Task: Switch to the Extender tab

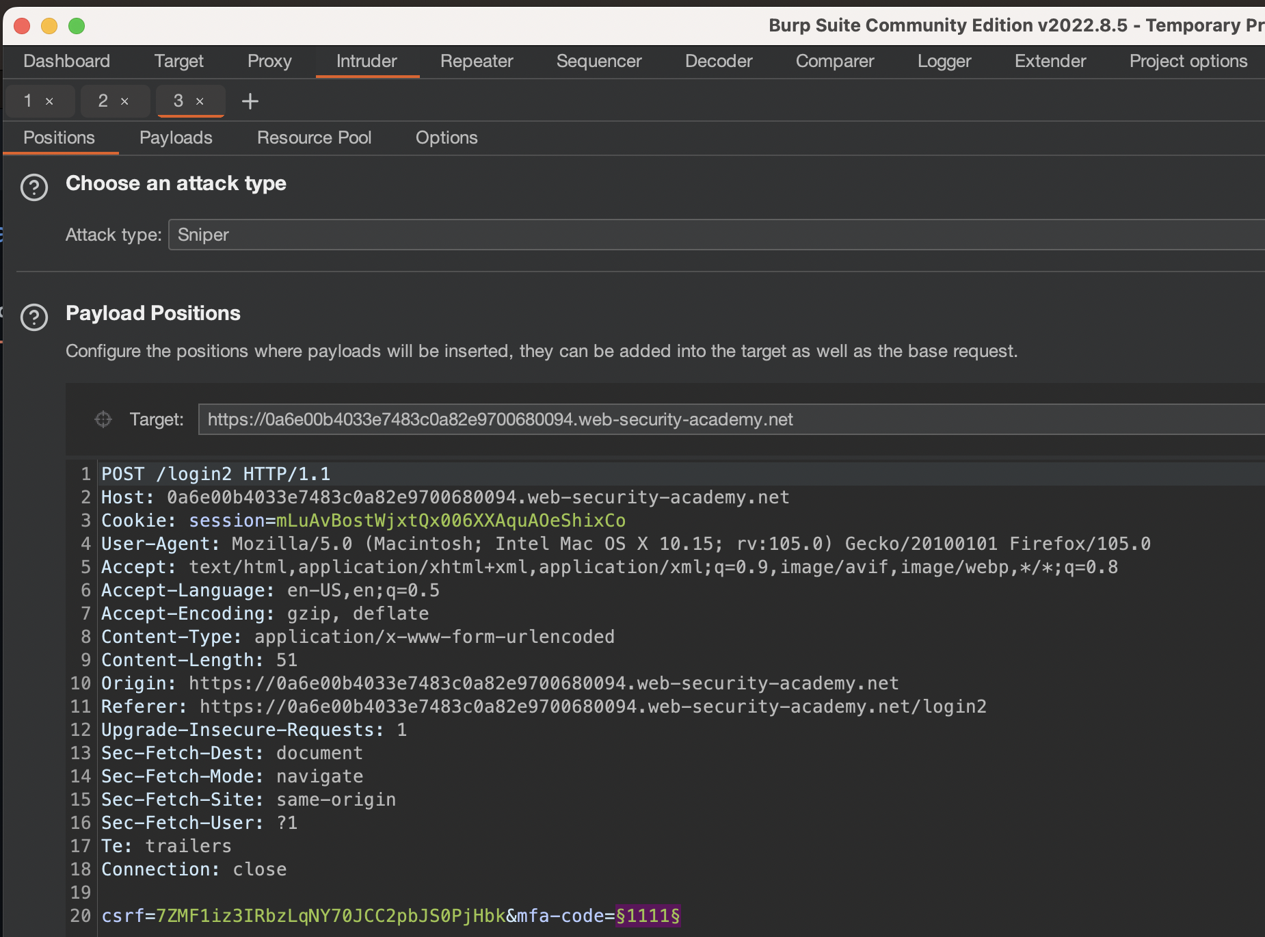Action: pyautogui.click(x=1050, y=62)
